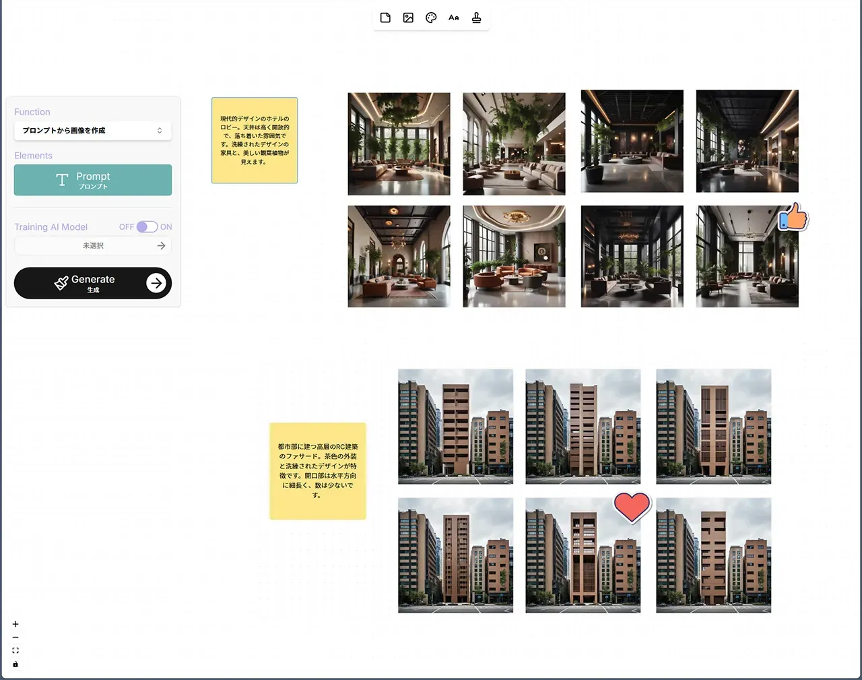Click the image icon in top toolbar
Viewport: 862px width, 680px height.
pyautogui.click(x=408, y=18)
